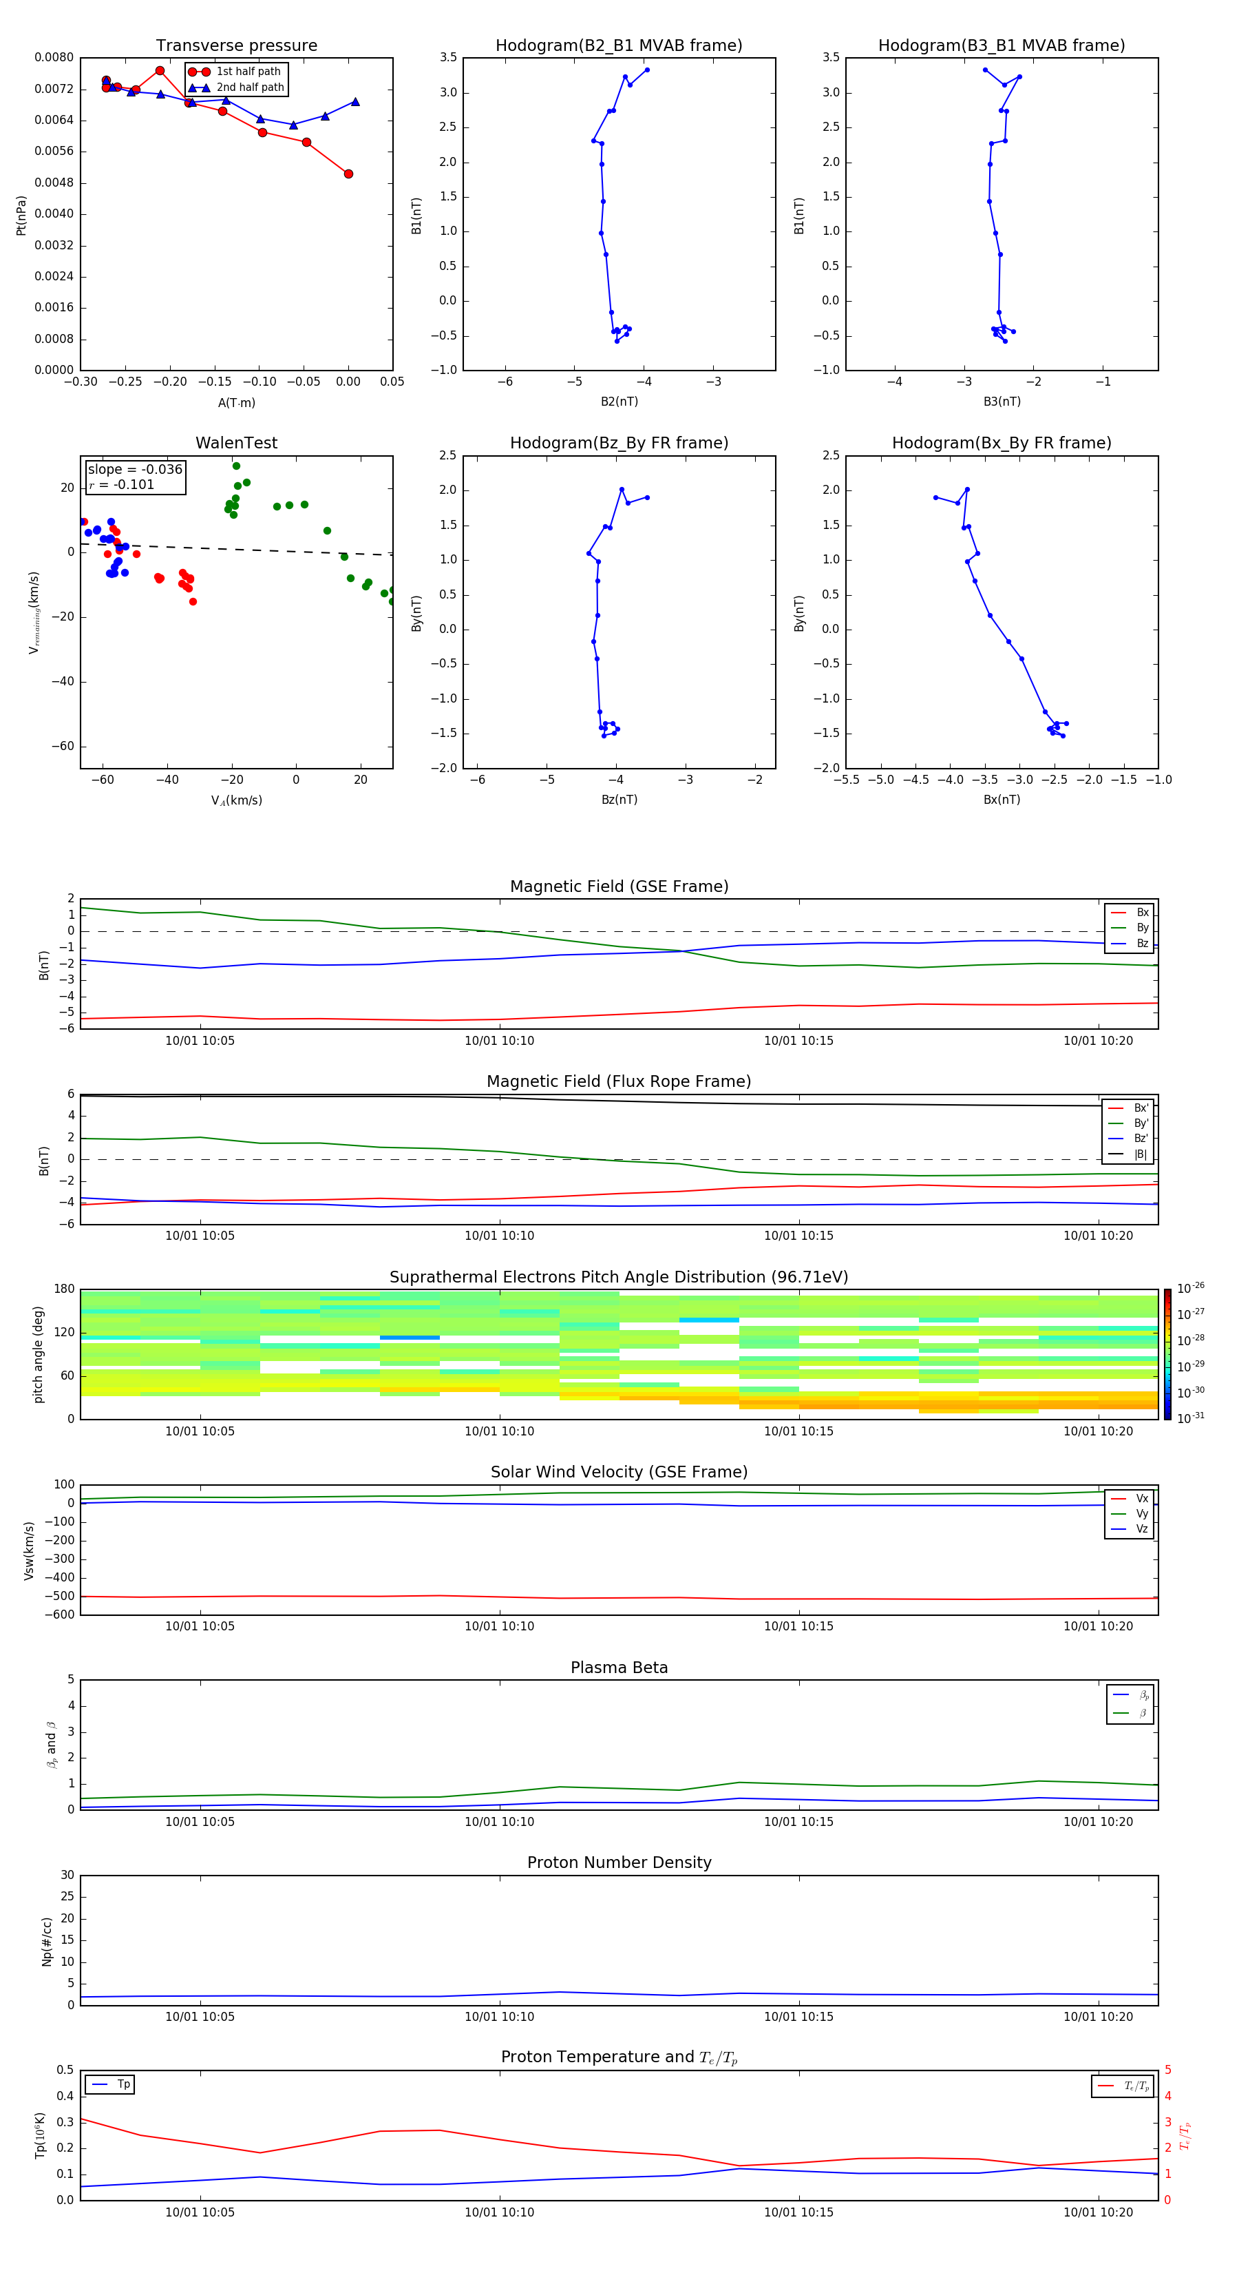Click the 'Hodogram(Bx_By FR frame)' title
This screenshot has height=2273, width=1239.
[x=1002, y=443]
